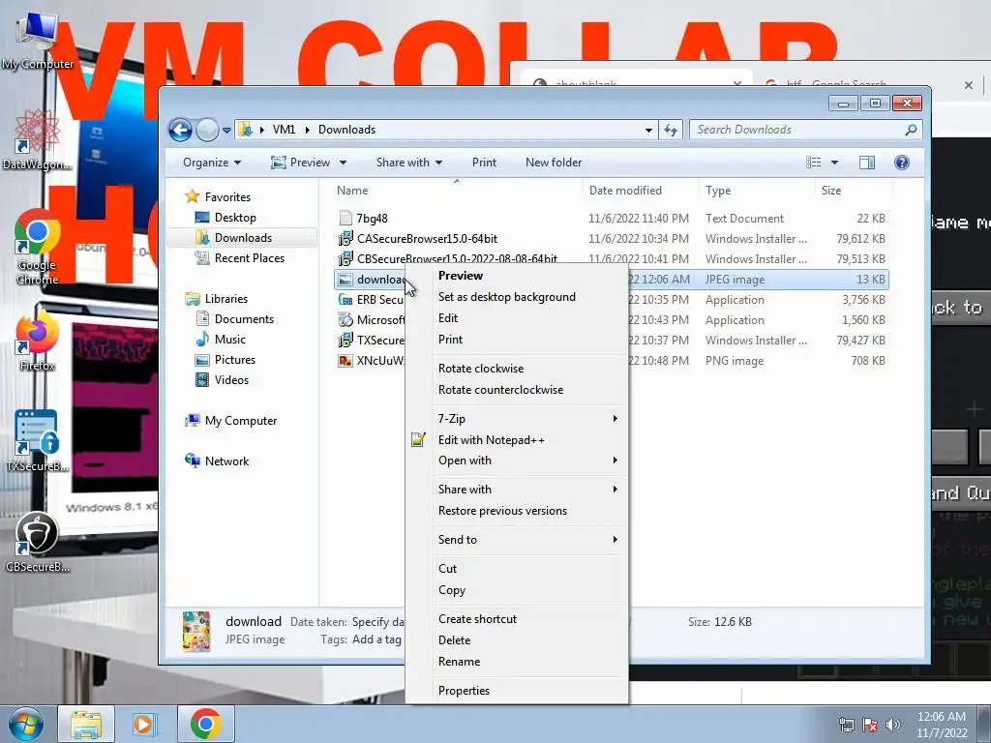The height and width of the screenshot is (743, 991).
Task: Go back in Explorer navigation
Action: [180, 131]
